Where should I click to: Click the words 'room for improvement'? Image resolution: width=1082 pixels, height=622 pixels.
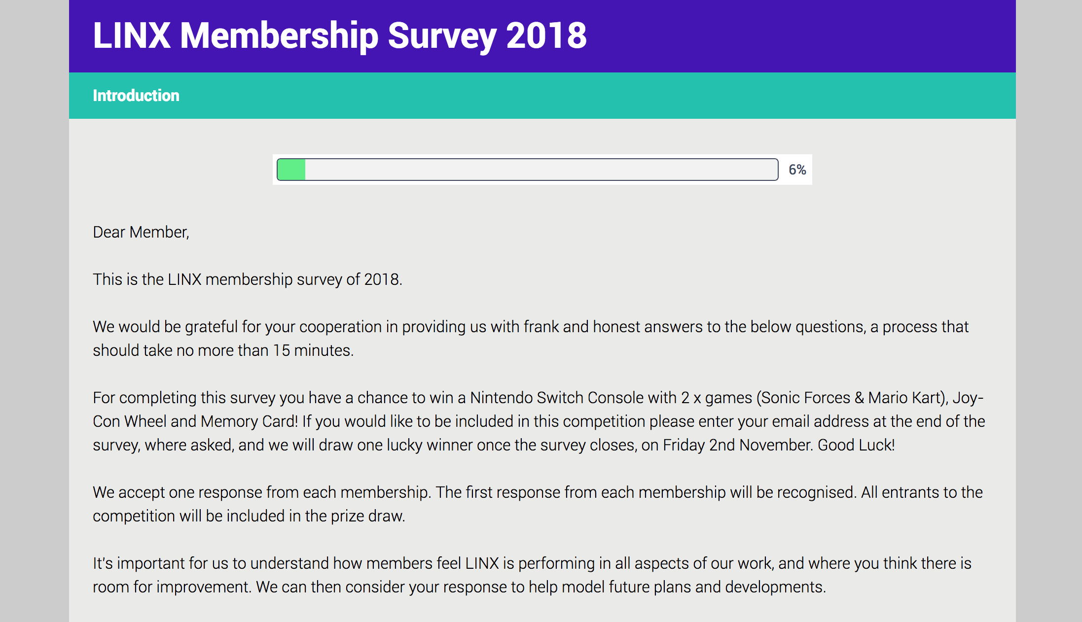click(172, 587)
